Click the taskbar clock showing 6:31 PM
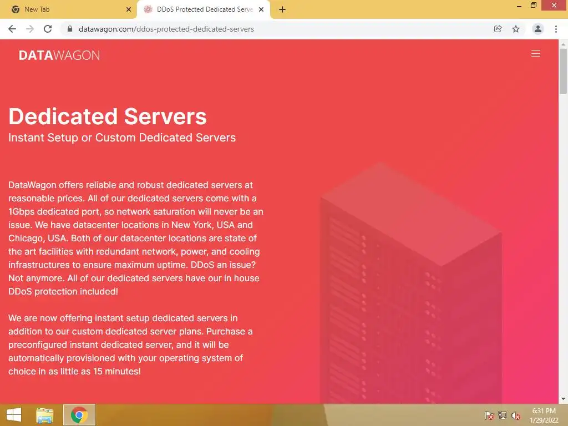Viewport: 568px width, 426px height. [x=544, y=415]
